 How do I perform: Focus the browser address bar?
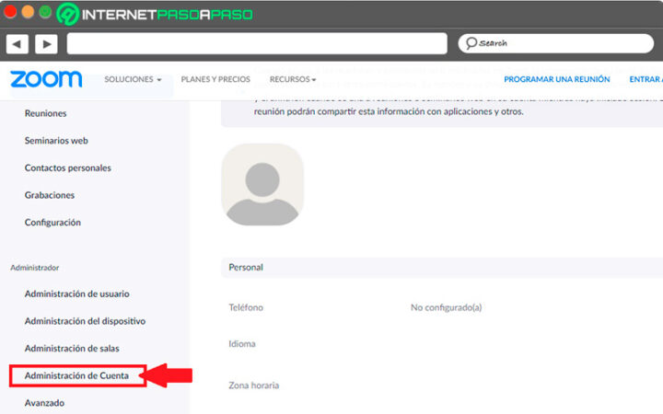point(257,43)
